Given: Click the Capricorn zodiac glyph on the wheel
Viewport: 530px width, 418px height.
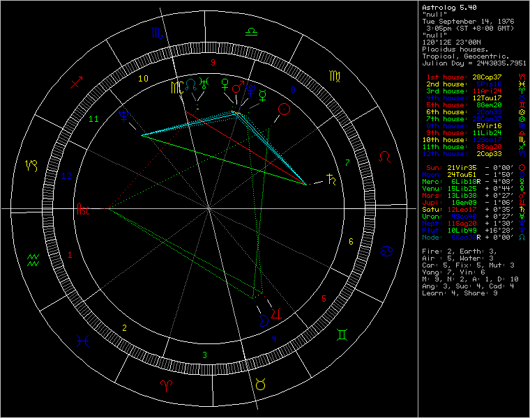Looking at the screenshot, I should tap(31, 165).
